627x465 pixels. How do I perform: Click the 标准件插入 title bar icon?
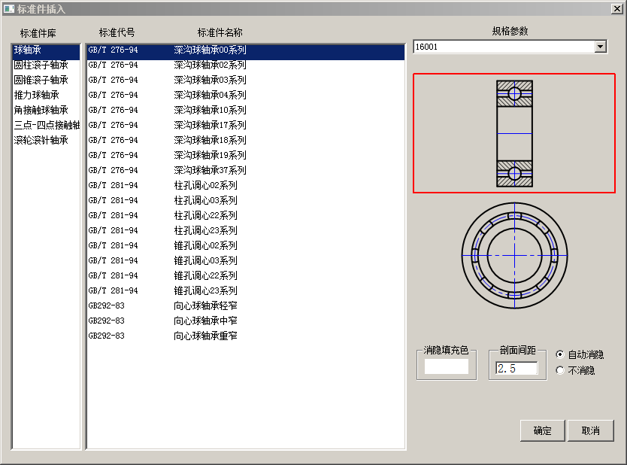click(x=9, y=9)
